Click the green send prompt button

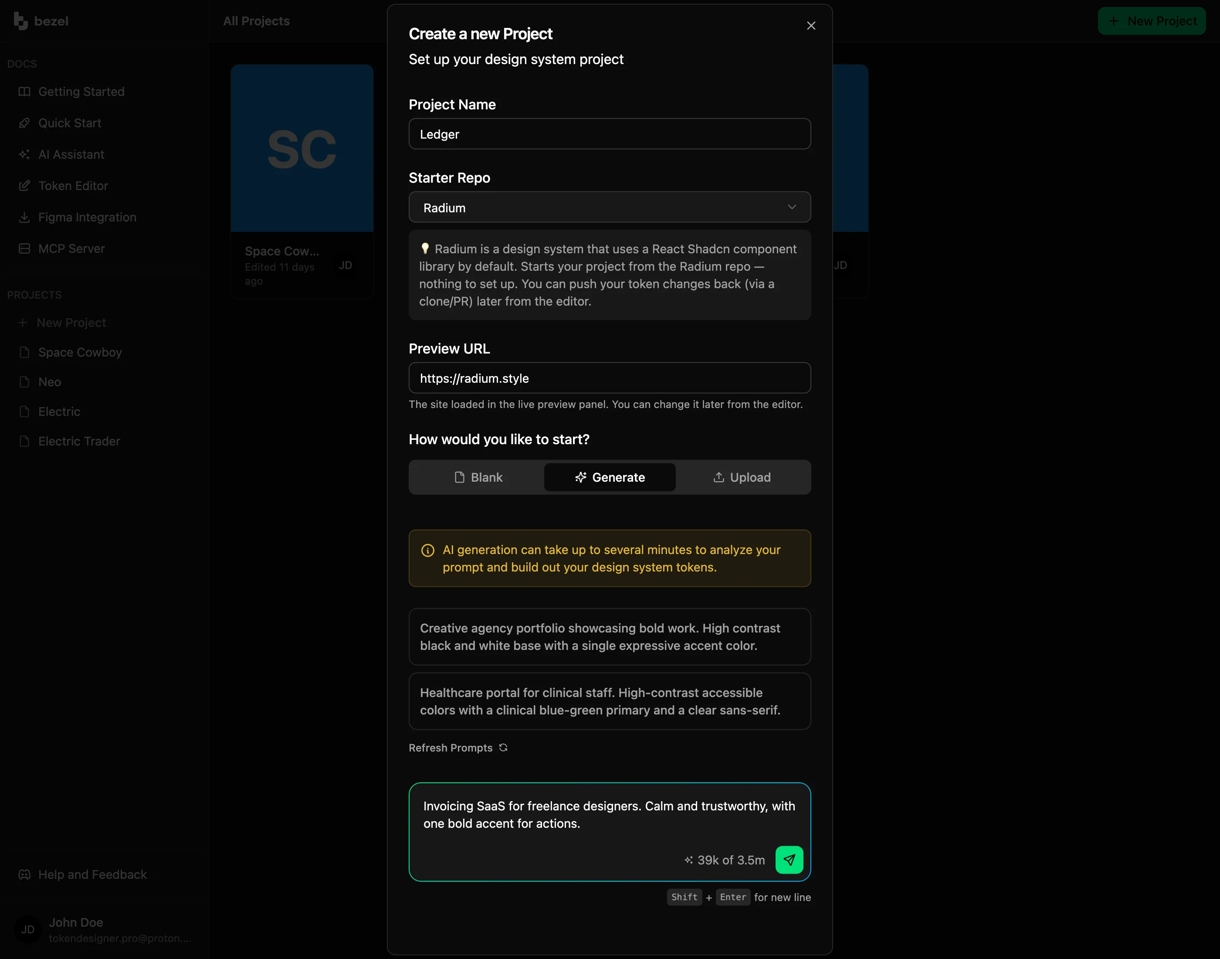pos(789,860)
